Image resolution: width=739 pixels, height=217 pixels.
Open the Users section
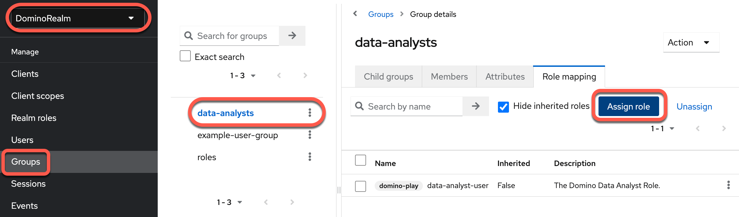tap(22, 140)
